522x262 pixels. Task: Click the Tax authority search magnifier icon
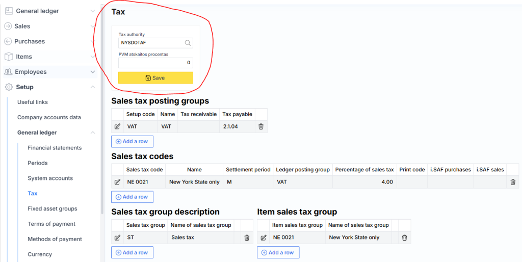pyautogui.click(x=188, y=43)
